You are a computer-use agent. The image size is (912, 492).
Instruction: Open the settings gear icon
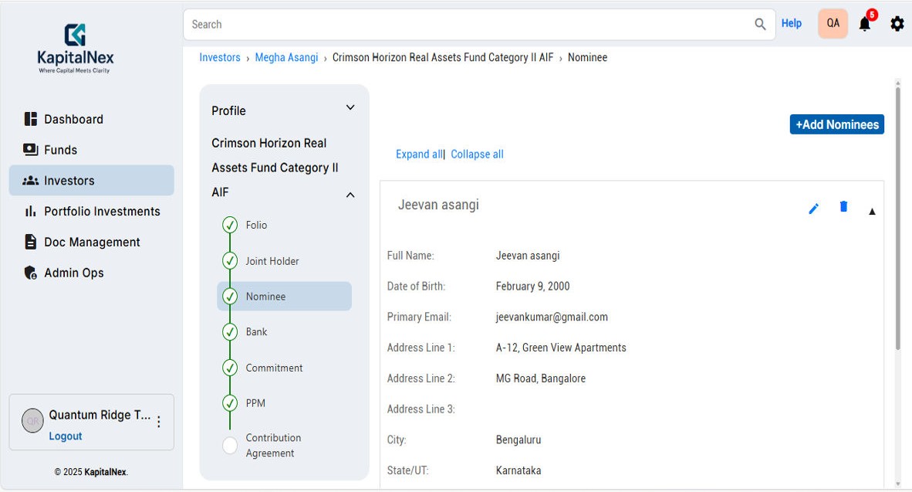897,24
